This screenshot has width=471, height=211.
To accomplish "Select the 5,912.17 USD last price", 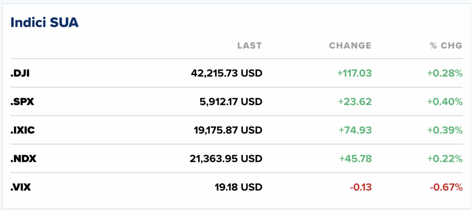I will point(229,101).
